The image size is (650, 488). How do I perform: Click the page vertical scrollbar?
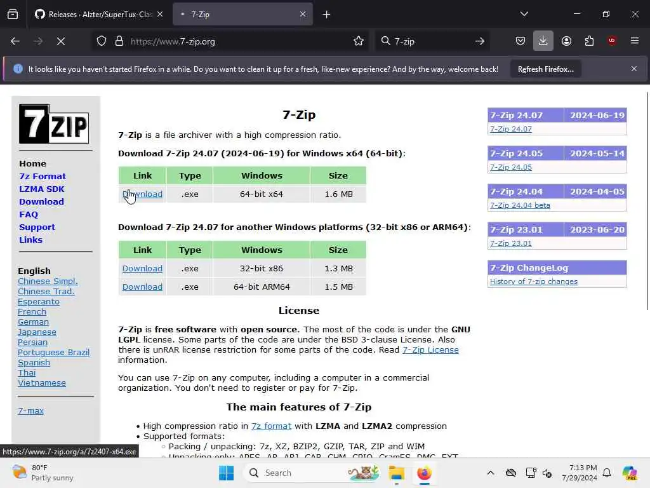pyautogui.click(x=647, y=201)
